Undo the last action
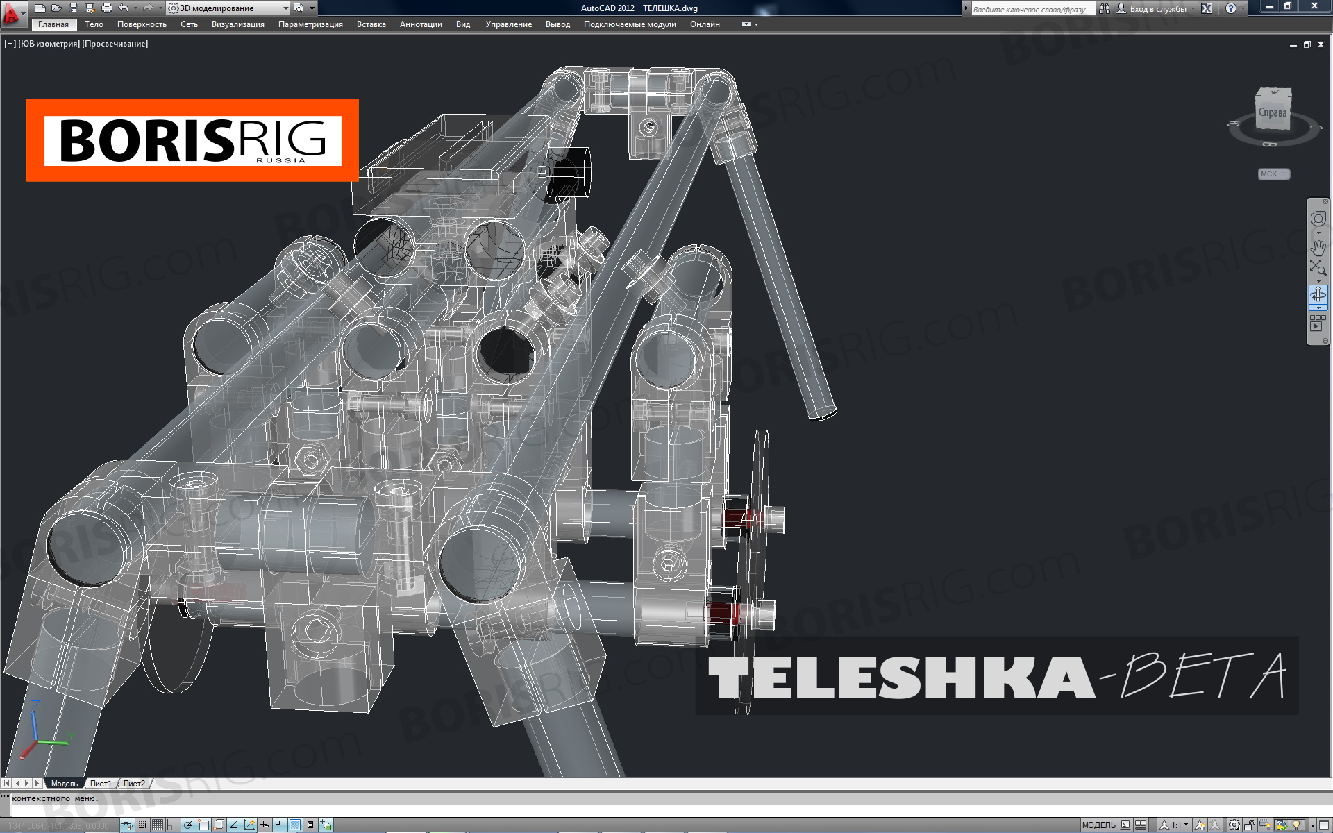1333x833 pixels. [x=123, y=8]
